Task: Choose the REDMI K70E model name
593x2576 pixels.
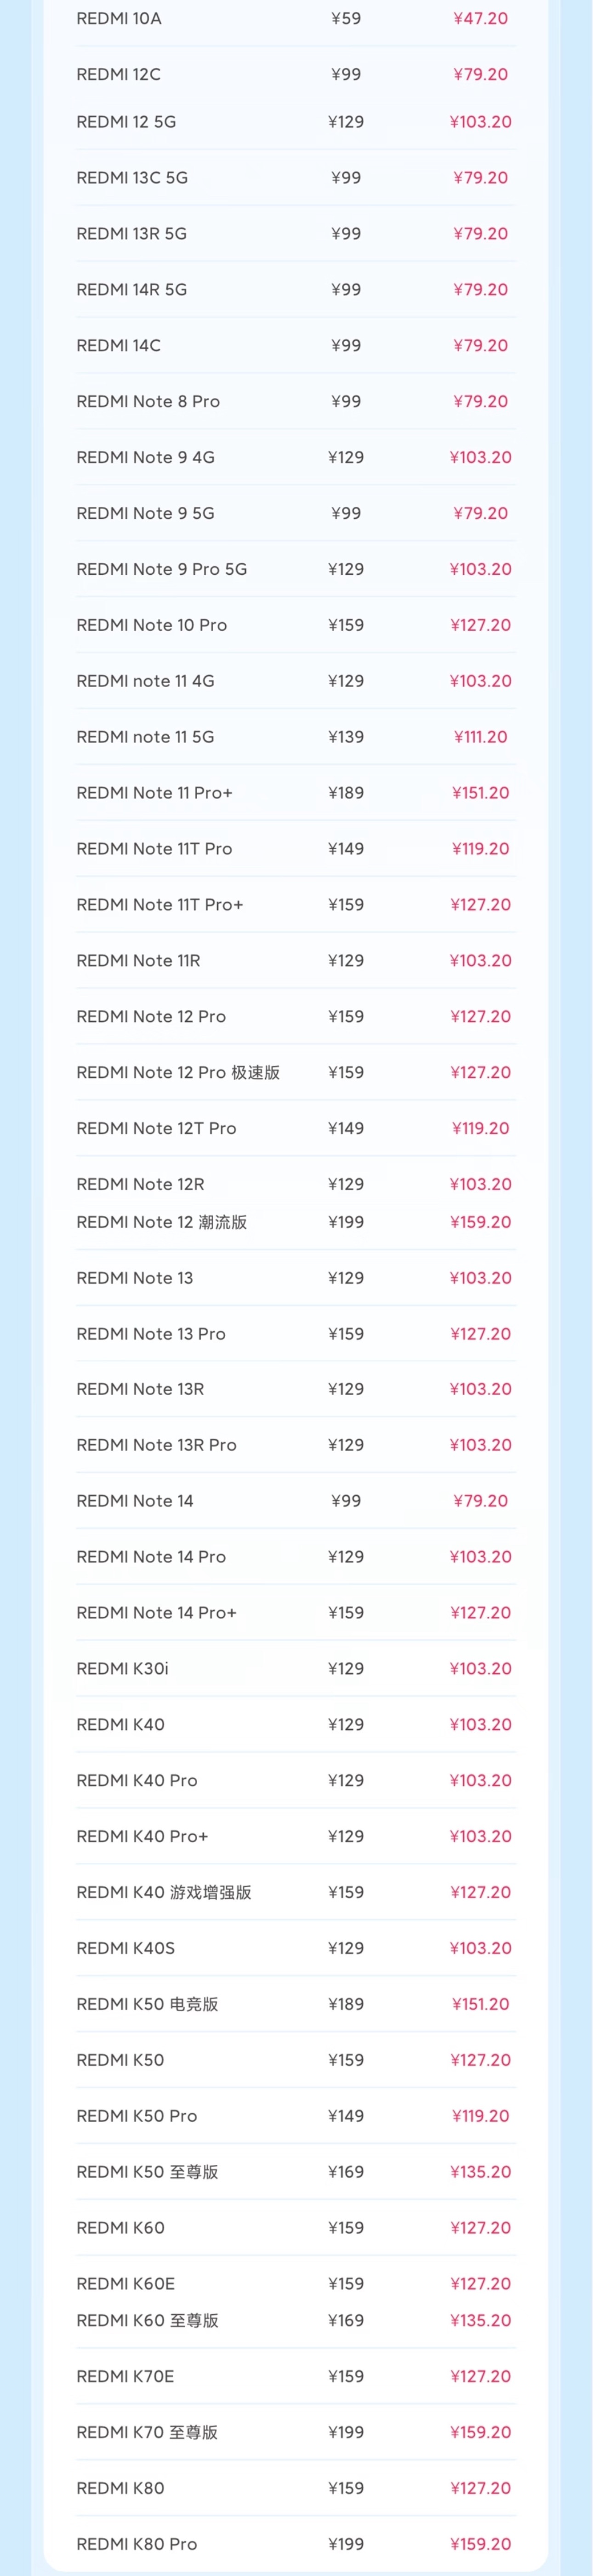Action: point(125,2376)
